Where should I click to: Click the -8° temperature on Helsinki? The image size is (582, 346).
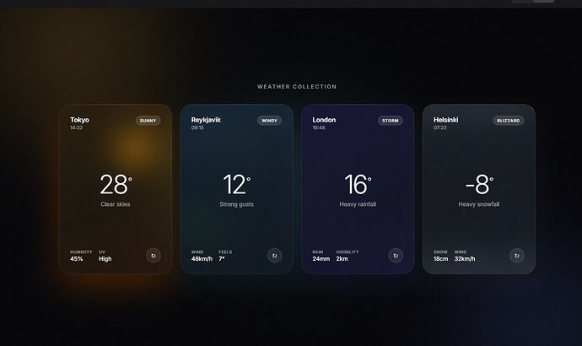pos(479,185)
